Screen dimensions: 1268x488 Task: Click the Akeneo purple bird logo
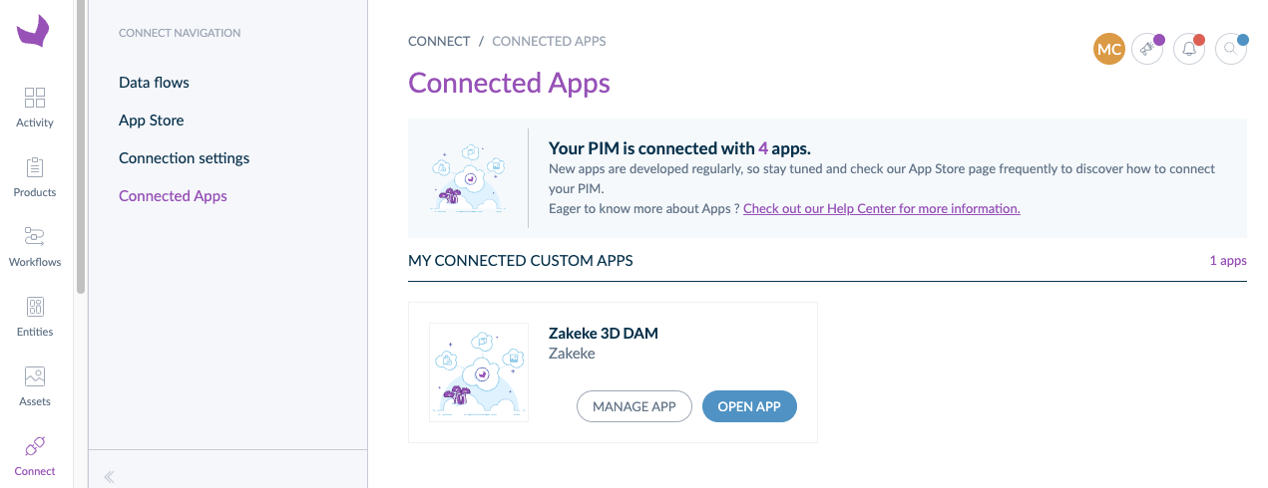(34, 31)
